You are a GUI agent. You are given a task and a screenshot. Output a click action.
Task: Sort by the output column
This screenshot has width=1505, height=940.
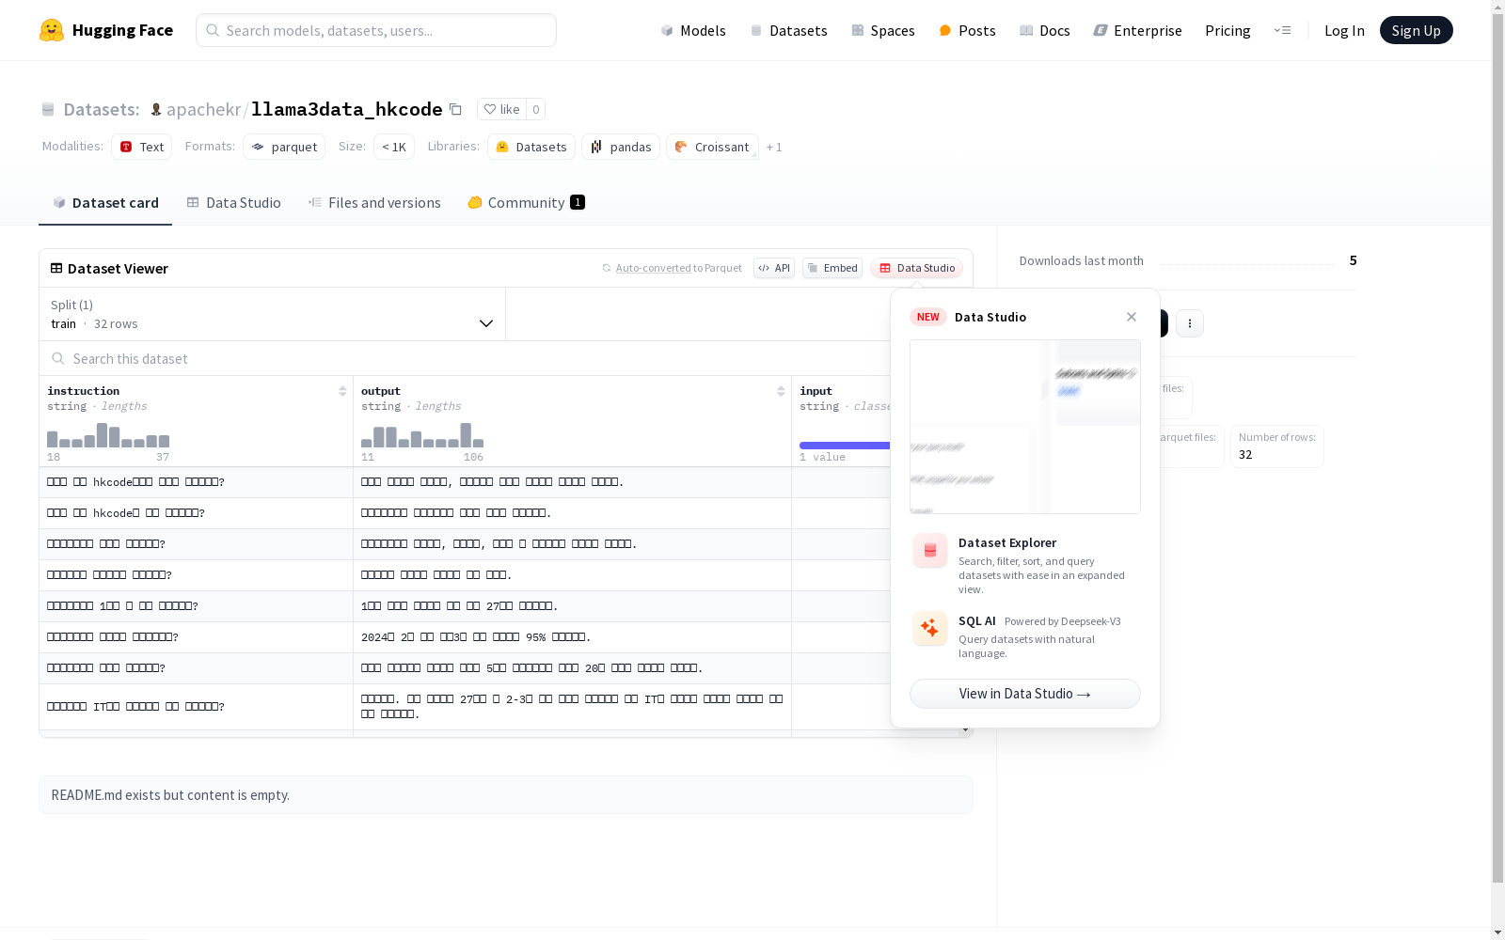pos(781,391)
